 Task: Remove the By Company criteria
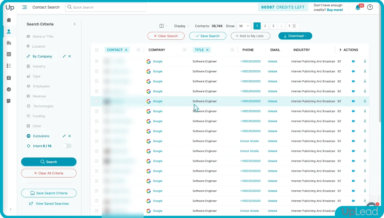click(x=70, y=56)
